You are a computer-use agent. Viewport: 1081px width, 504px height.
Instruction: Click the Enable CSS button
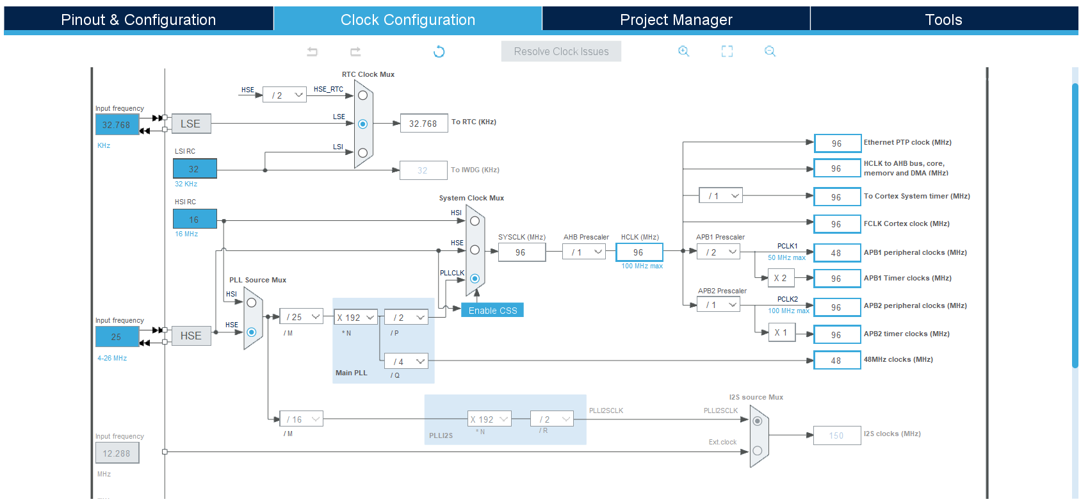(492, 310)
